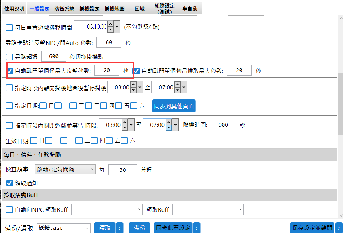
Task: Click the 檢查頻率 minutes field showing 30
Action: 123,170
